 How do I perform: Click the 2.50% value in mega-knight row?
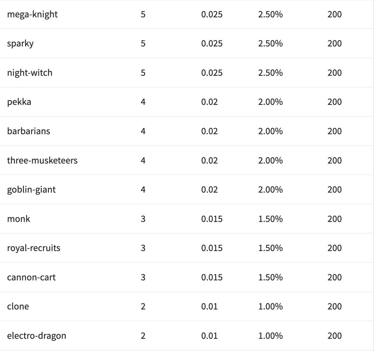pos(270,14)
